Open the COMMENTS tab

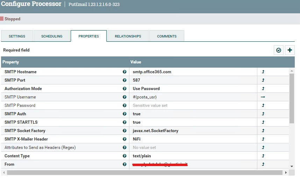(x=167, y=36)
